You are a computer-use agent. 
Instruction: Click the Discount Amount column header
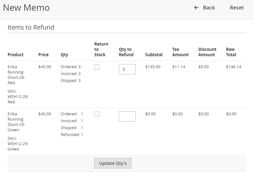[x=207, y=52]
